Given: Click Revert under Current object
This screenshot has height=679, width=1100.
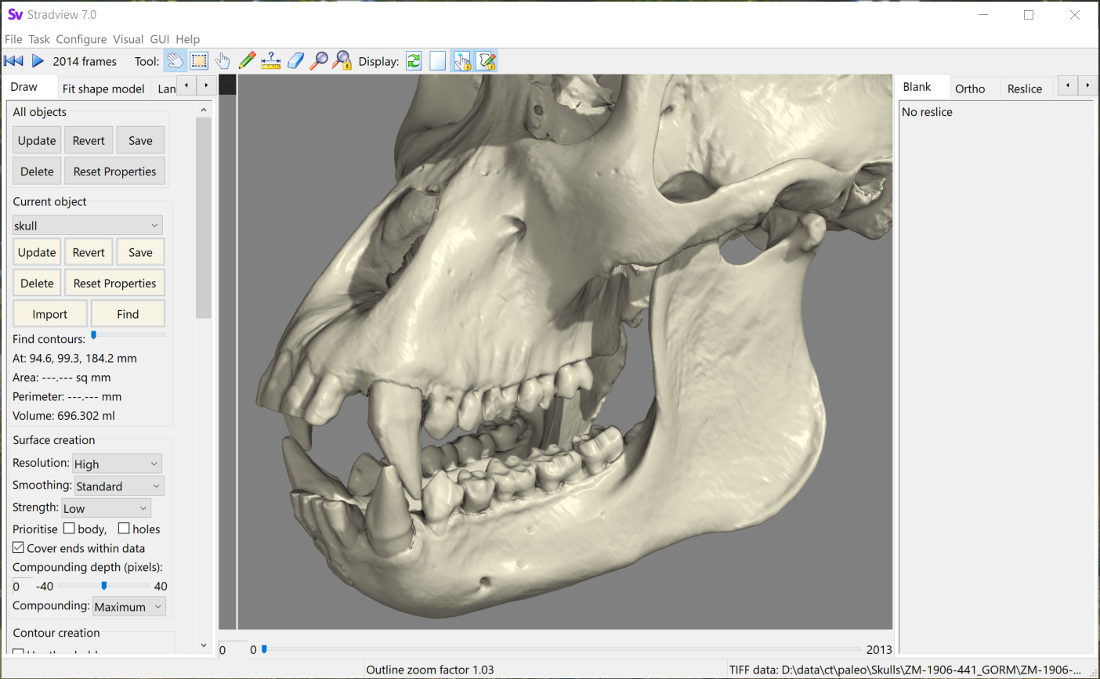Looking at the screenshot, I should click(x=89, y=252).
